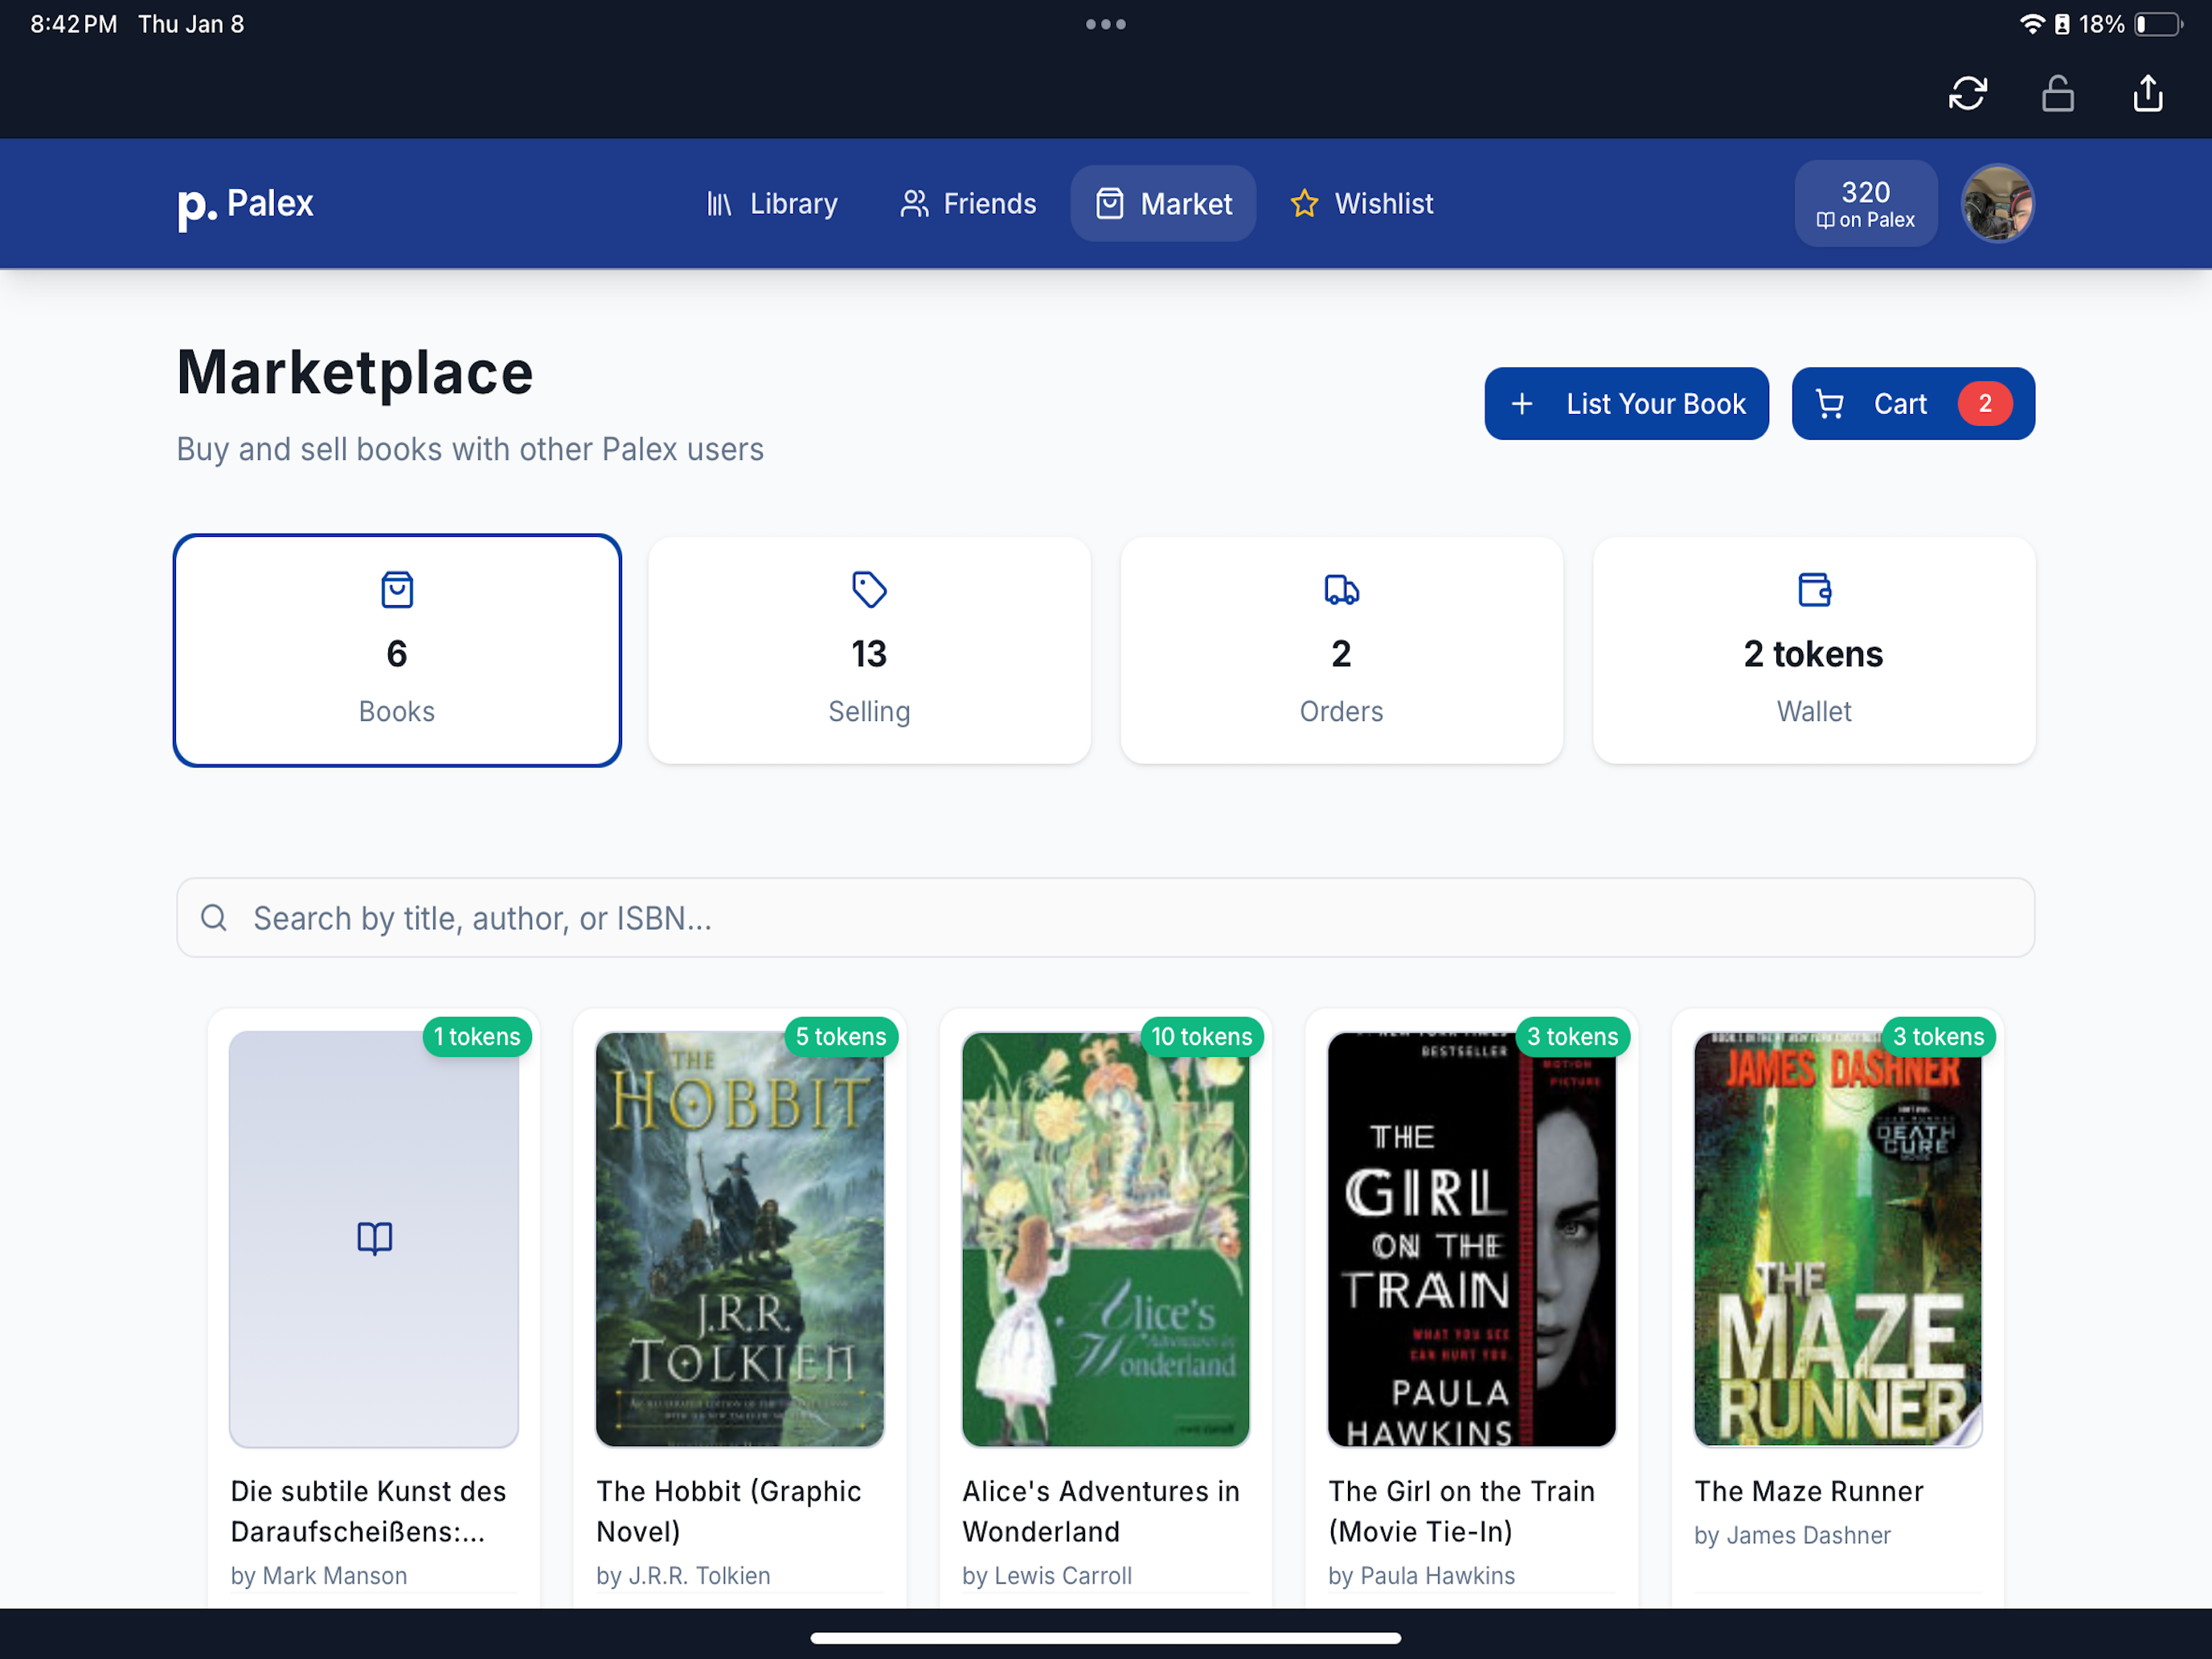
Task: Tap the Friends people icon
Action: 914,204
